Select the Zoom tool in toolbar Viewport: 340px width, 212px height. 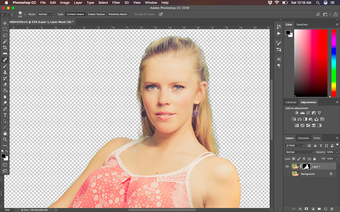(5, 139)
